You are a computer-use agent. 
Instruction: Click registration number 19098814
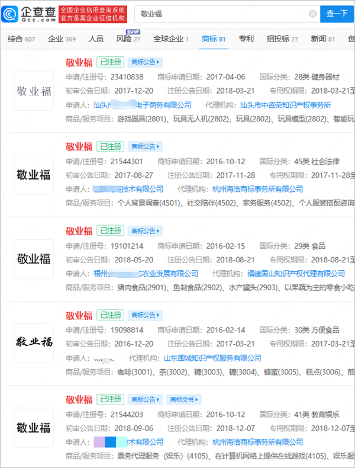(127, 330)
